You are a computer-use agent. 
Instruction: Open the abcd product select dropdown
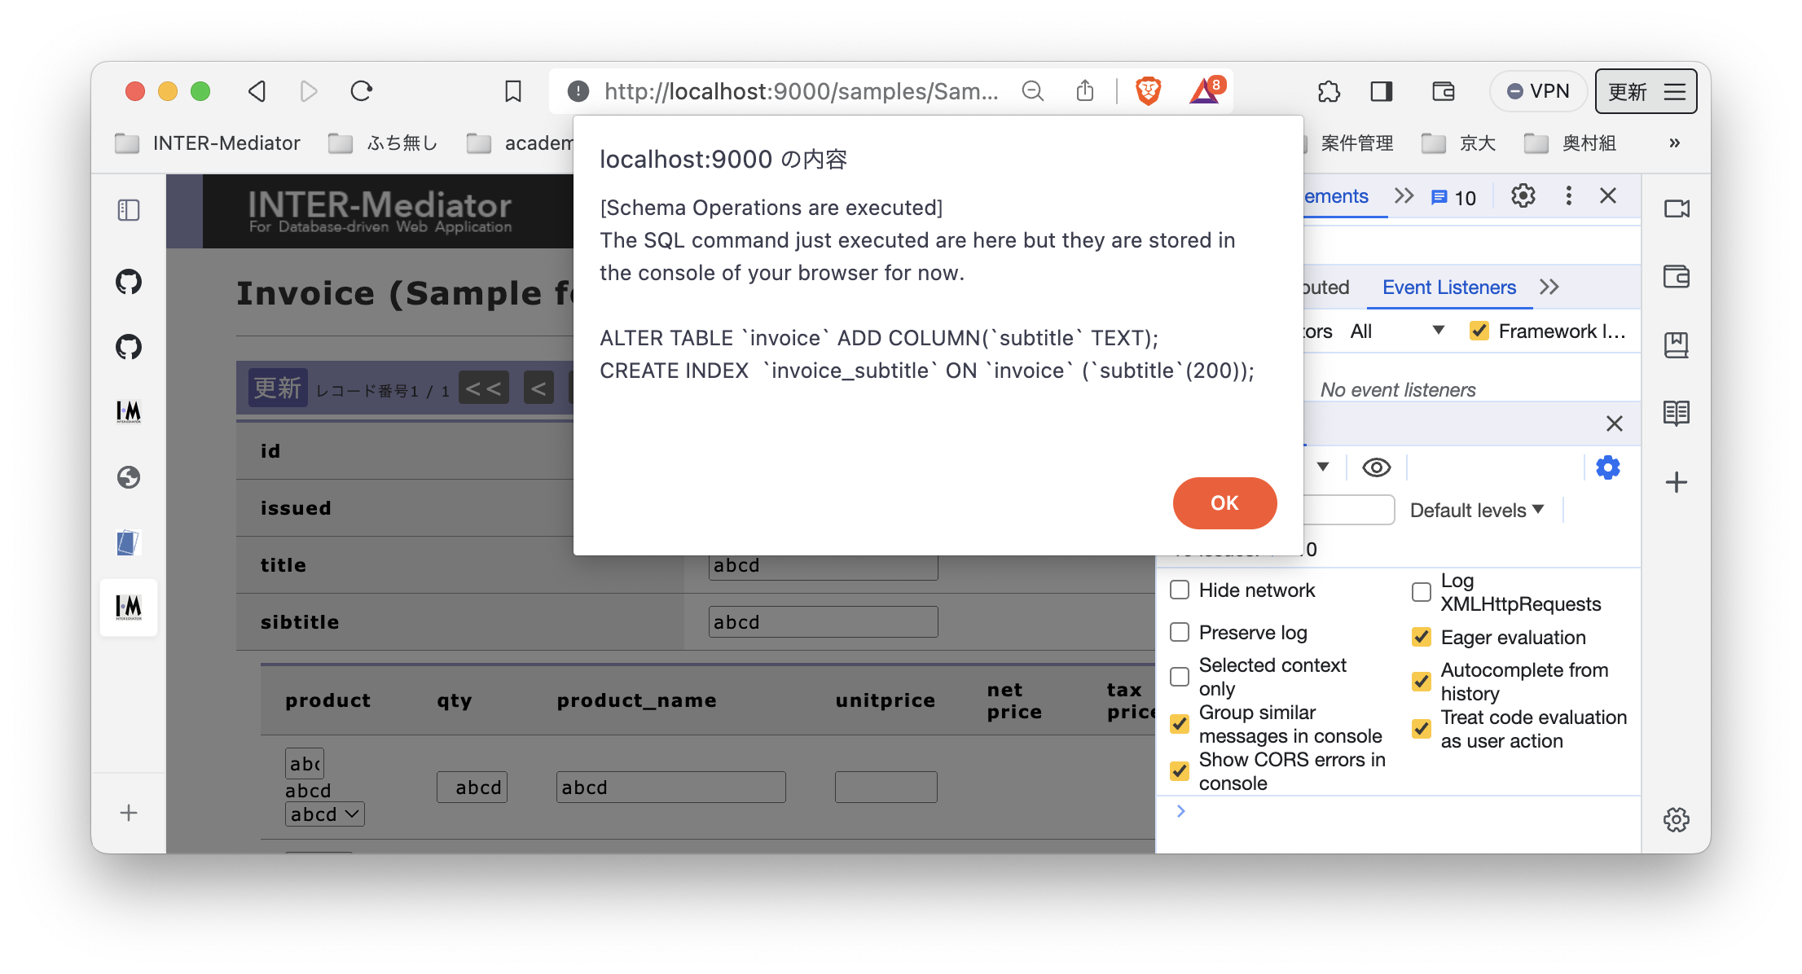coord(325,814)
